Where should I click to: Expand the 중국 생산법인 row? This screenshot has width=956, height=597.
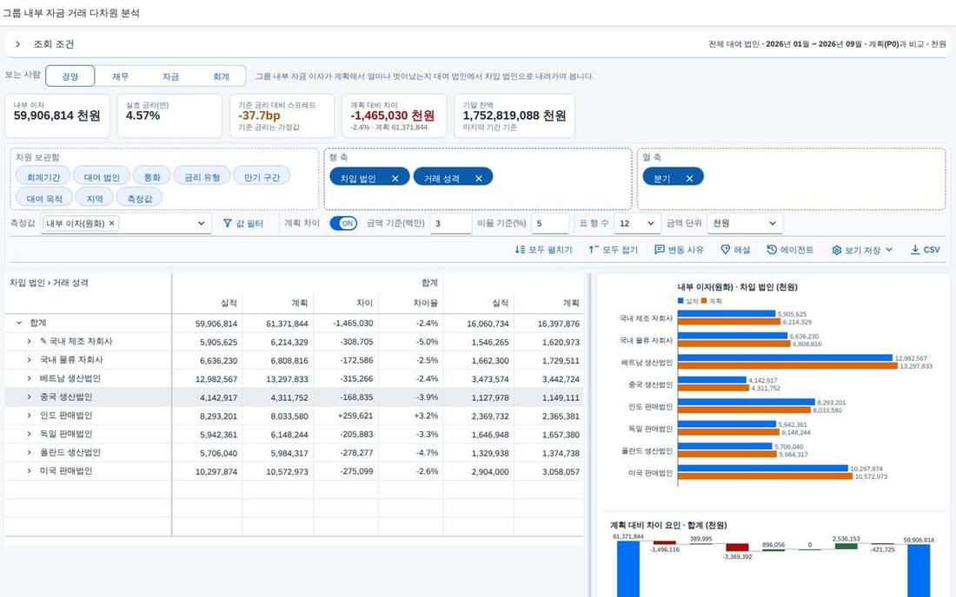tap(29, 397)
